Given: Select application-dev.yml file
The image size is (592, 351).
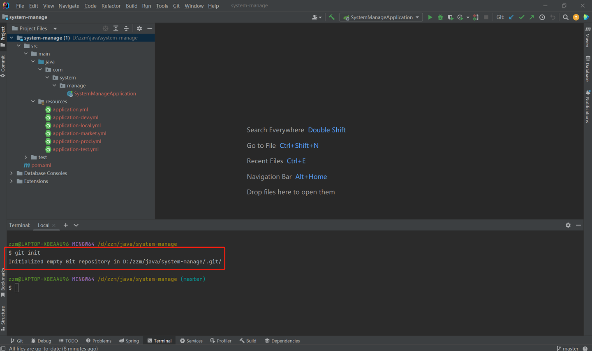Looking at the screenshot, I should click(x=75, y=117).
